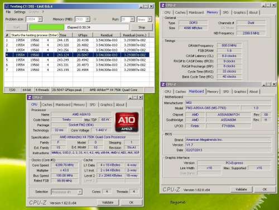Click the GFlops column header in LinX
The image size is (279, 210).
(x=83, y=35)
